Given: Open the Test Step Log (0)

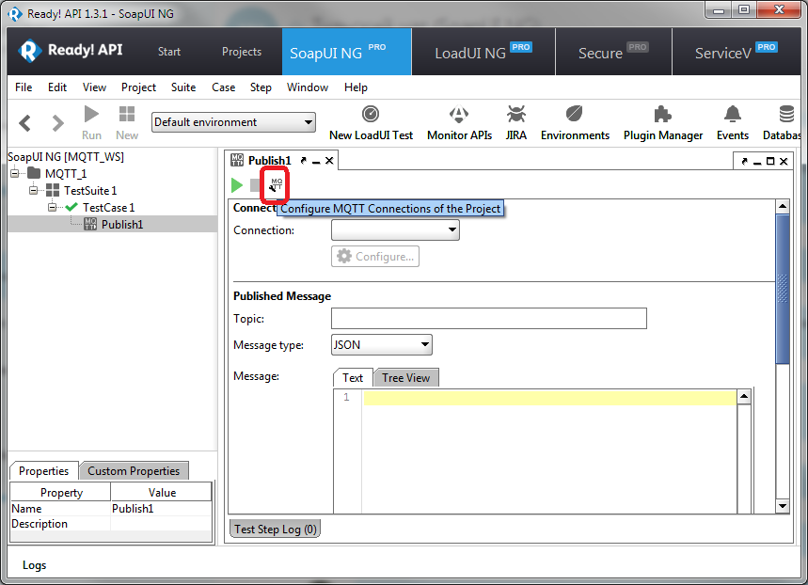Looking at the screenshot, I should coord(276,529).
